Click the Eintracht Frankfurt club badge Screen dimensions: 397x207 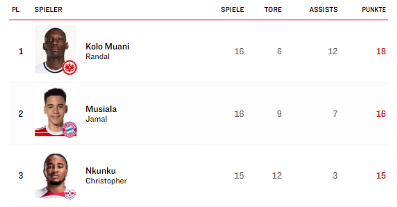tap(70, 67)
